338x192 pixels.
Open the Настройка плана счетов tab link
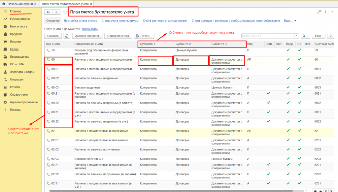(80, 21)
